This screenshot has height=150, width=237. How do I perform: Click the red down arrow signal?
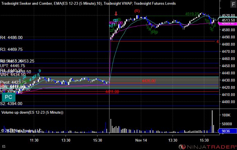point(116,13)
